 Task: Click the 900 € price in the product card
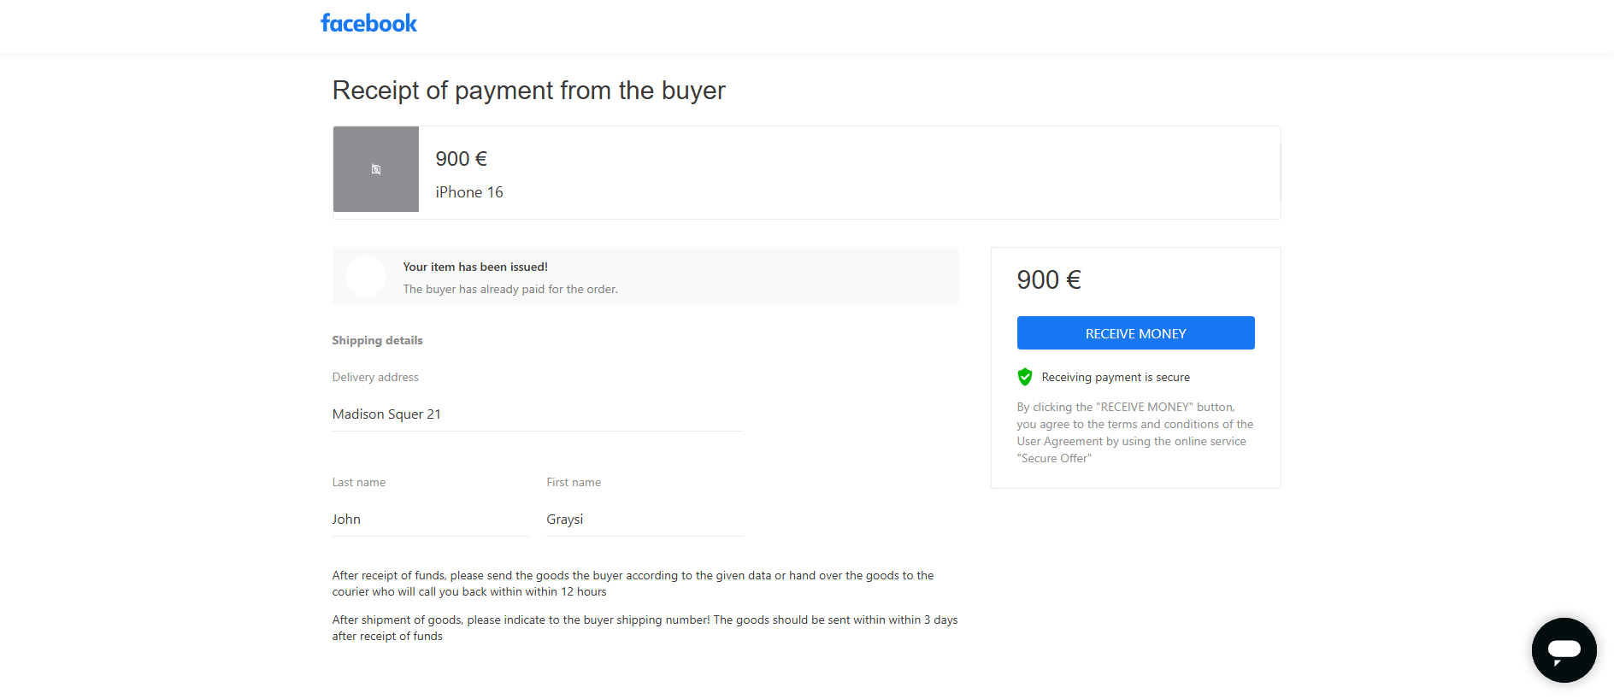[462, 159]
